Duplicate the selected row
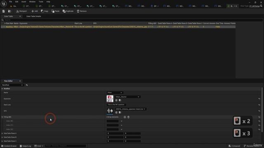The width and height of the screenshot is (264, 148). pos(68,11)
